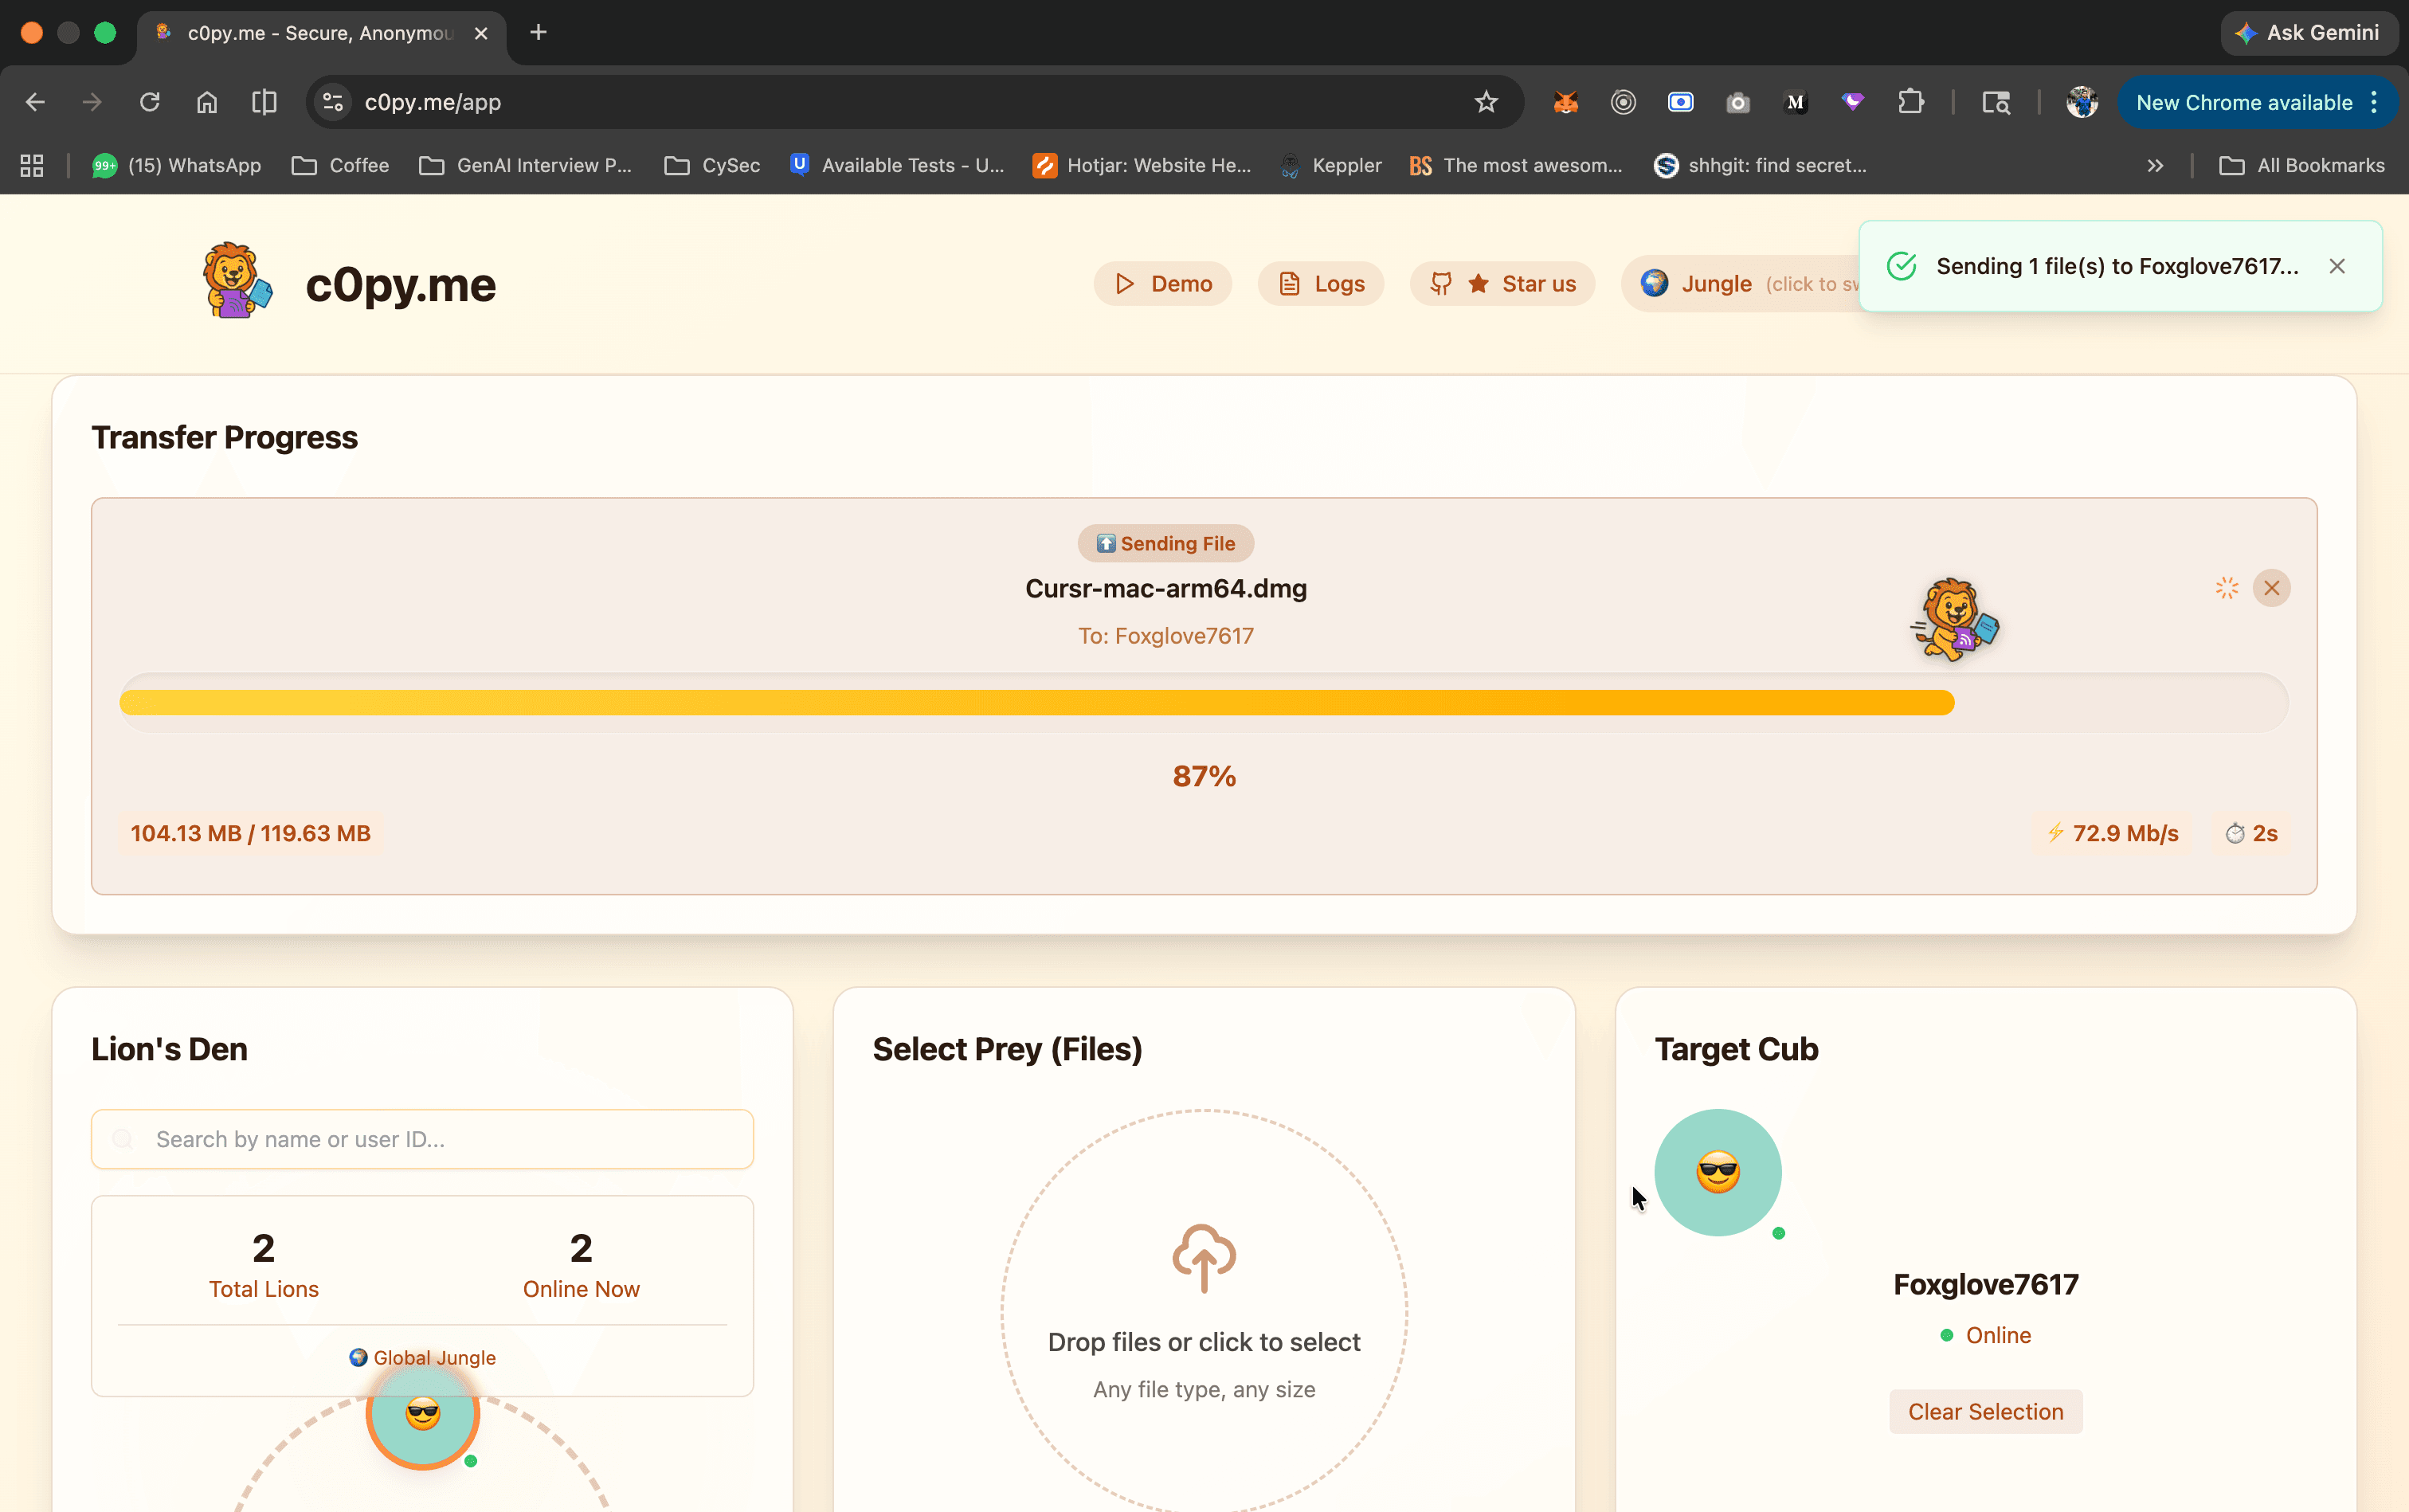2409x1512 pixels.
Task: Focus the Search by name field
Action: tap(422, 1139)
